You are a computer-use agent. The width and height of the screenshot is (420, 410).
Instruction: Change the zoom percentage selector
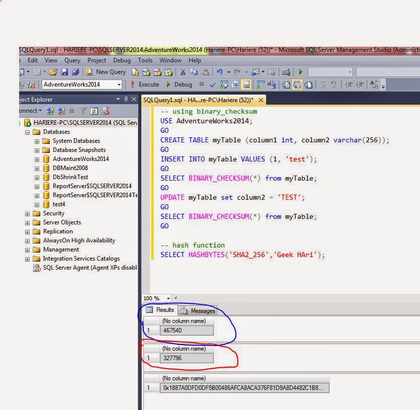pos(156,298)
